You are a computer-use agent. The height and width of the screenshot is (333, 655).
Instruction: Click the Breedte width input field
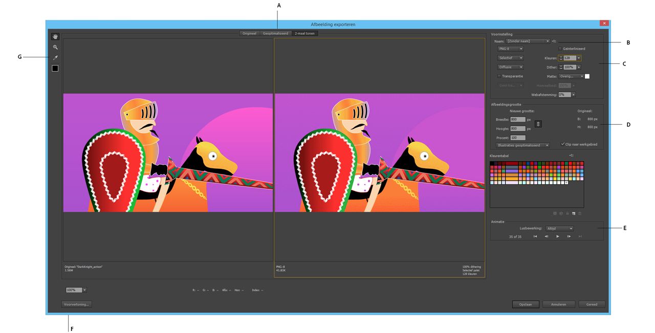click(x=518, y=119)
